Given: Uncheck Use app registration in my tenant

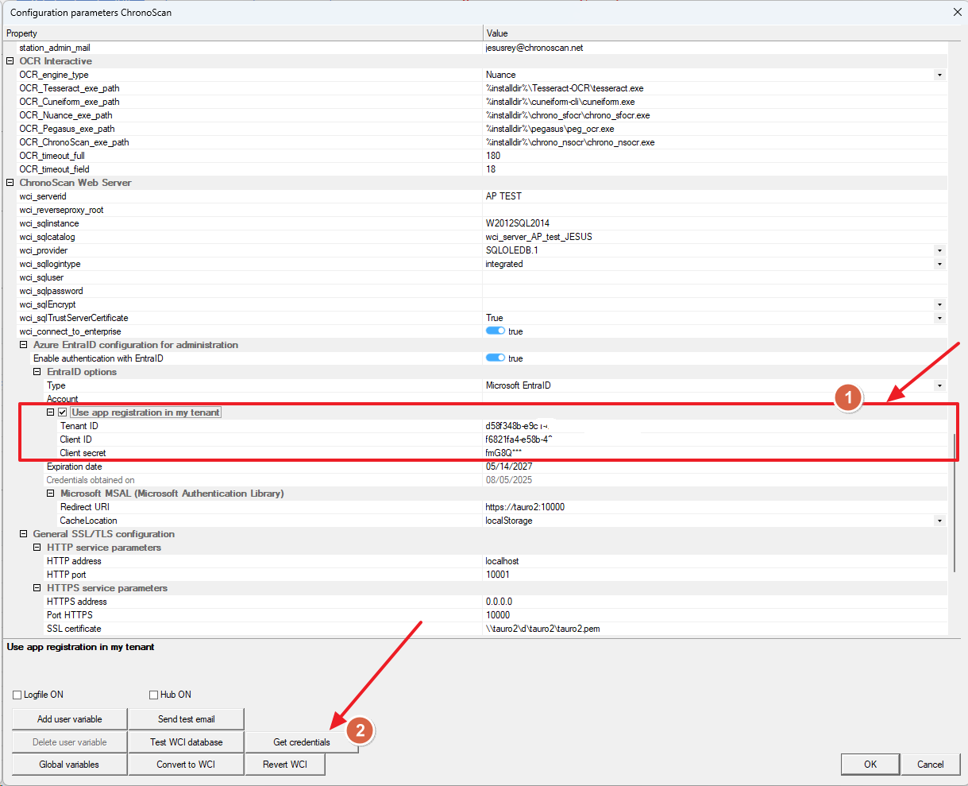Looking at the screenshot, I should (x=63, y=412).
